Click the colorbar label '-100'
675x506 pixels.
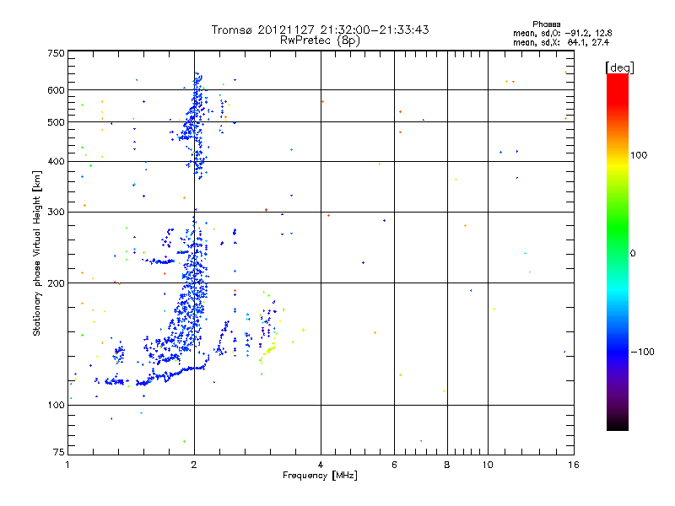pos(643,352)
